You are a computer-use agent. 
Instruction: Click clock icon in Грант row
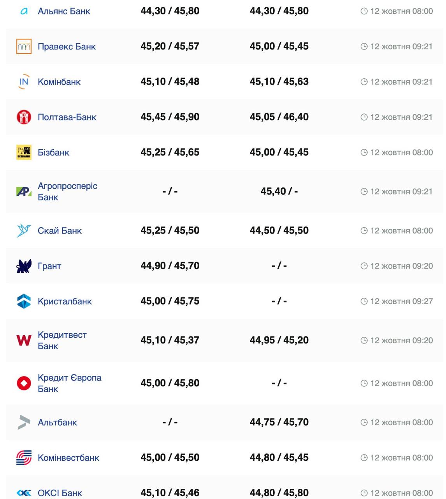pos(364,266)
